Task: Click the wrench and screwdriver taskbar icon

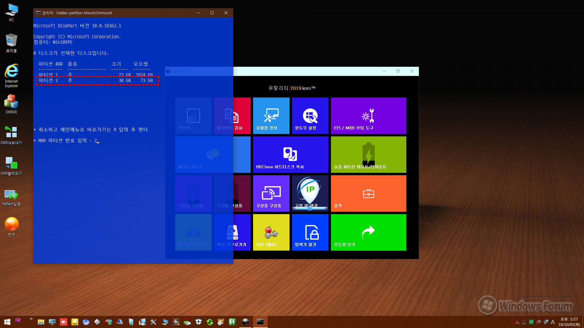Action: pyautogui.click(x=153, y=322)
